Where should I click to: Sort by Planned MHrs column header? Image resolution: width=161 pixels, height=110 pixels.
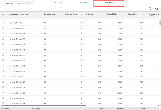tap(112, 14)
